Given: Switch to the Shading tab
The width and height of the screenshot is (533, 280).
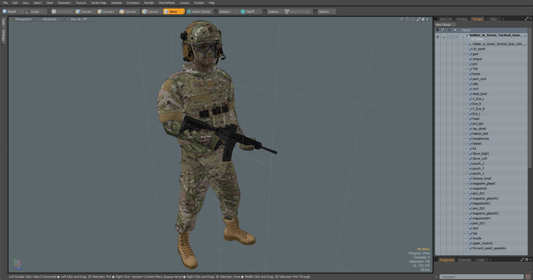Looking at the screenshot, I should tap(462, 19).
